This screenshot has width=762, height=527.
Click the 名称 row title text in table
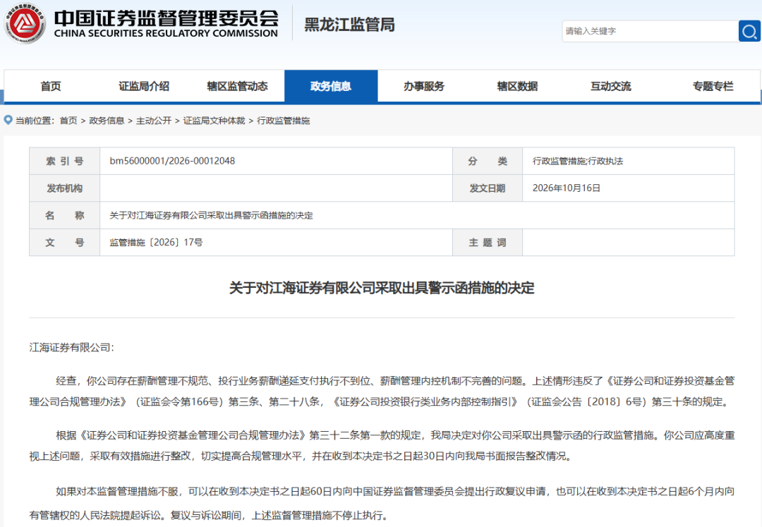pos(212,215)
